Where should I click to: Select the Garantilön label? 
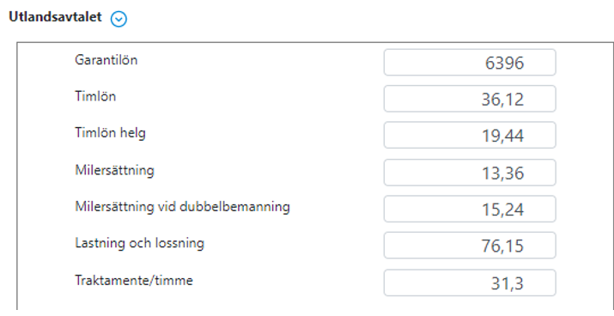click(106, 60)
